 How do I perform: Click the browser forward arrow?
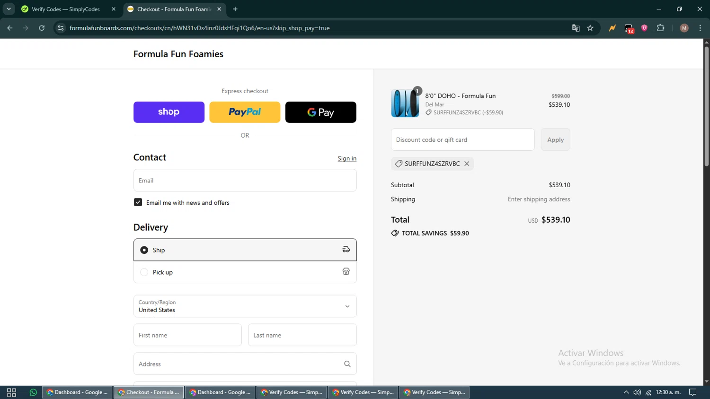point(26,28)
